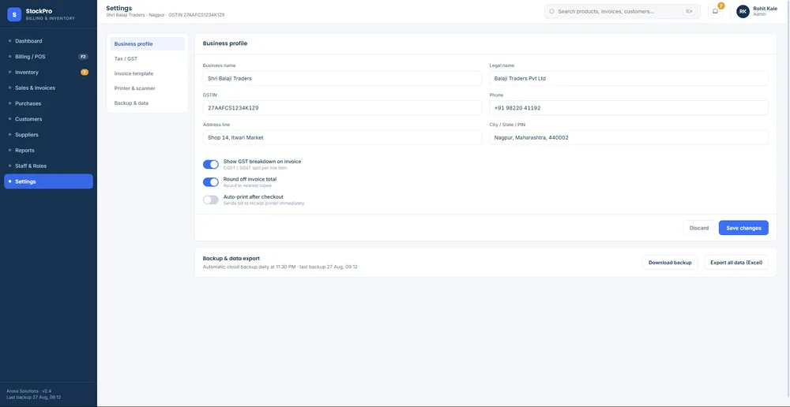Open Invoice template settings tab
This screenshot has height=407, width=790.
point(147,73)
